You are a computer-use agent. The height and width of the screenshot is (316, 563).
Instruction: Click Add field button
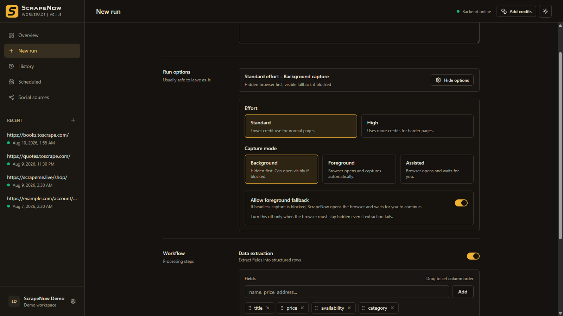(x=463, y=292)
